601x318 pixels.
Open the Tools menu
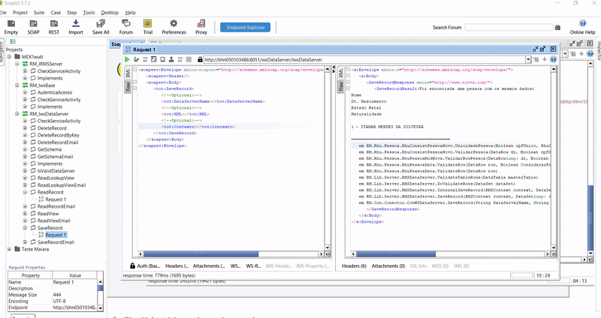[89, 12]
